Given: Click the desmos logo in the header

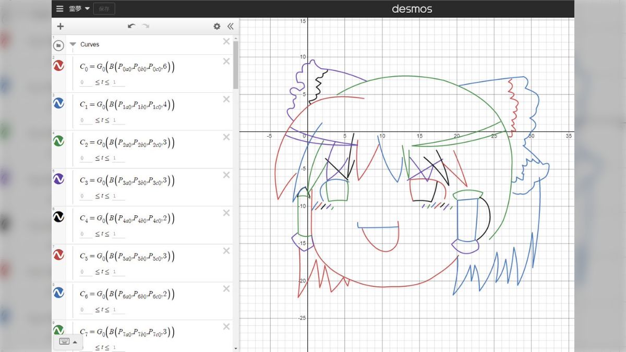Looking at the screenshot, I should tap(412, 8).
